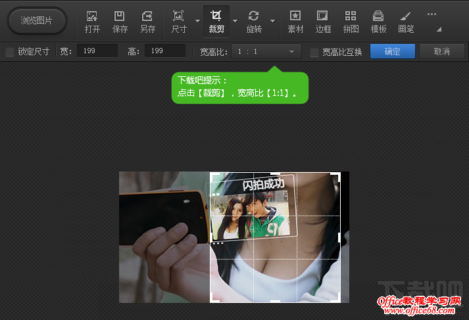Select the 旋转 rotate tool

[253, 21]
